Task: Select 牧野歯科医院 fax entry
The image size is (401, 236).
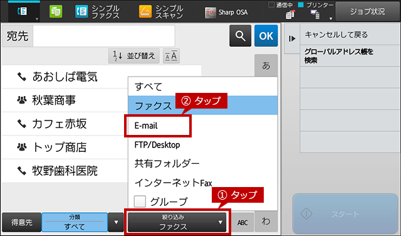Action: 65,171
